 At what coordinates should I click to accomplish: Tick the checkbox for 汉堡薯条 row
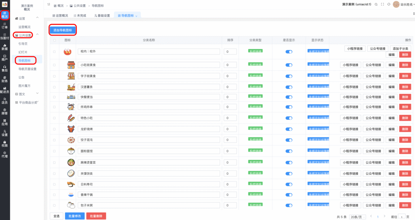pos(55,86)
